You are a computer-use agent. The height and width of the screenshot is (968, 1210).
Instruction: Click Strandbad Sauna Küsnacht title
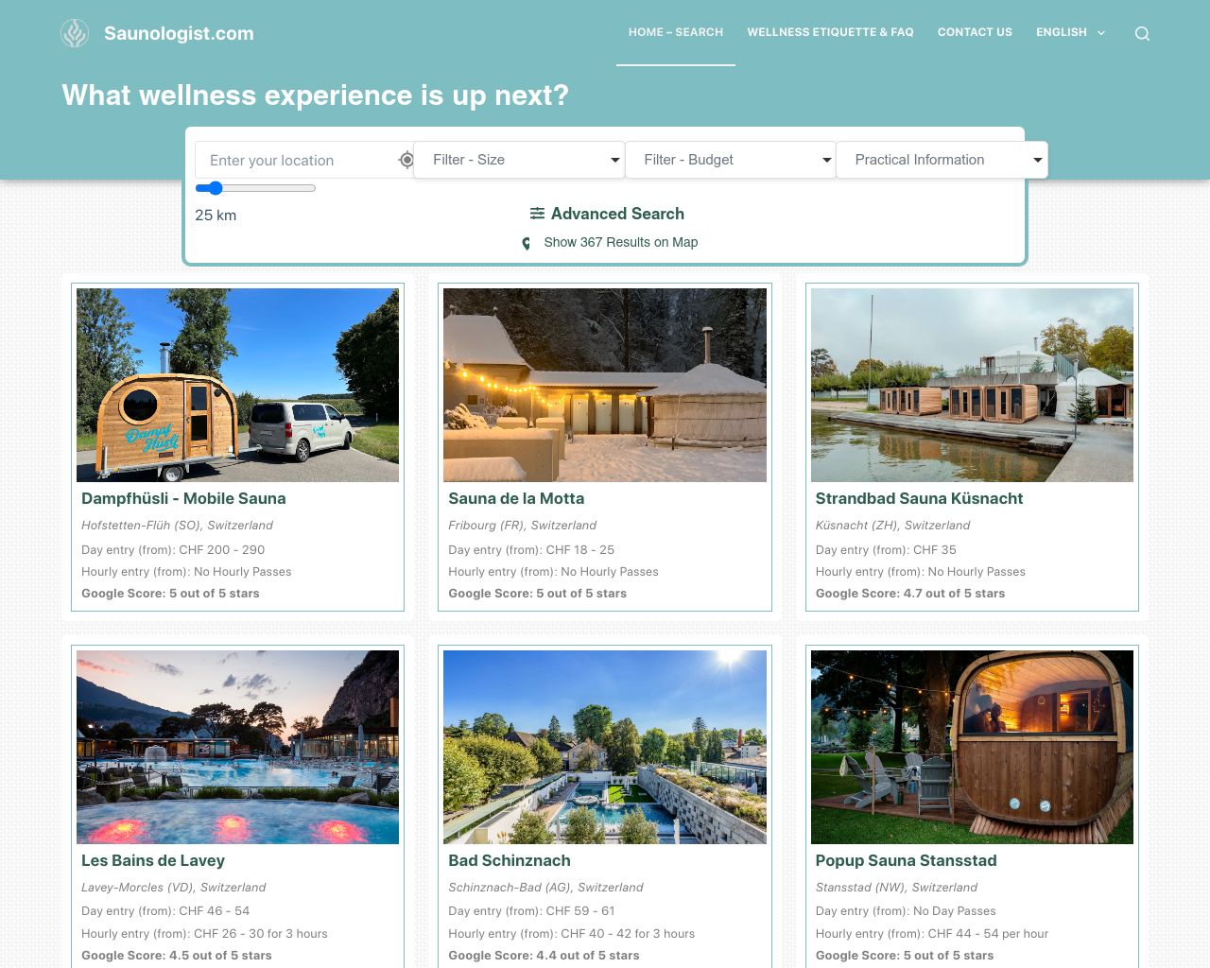point(919,498)
